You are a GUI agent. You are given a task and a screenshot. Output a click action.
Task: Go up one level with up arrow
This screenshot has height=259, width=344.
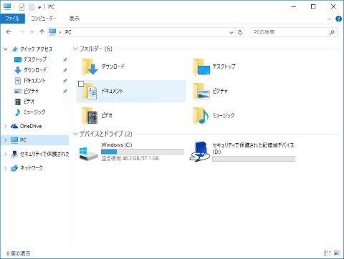(42, 32)
